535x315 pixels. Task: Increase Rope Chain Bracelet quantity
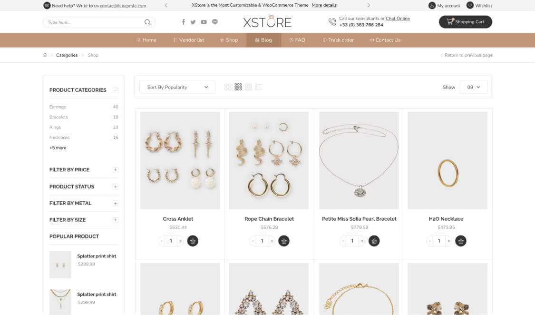(272, 241)
